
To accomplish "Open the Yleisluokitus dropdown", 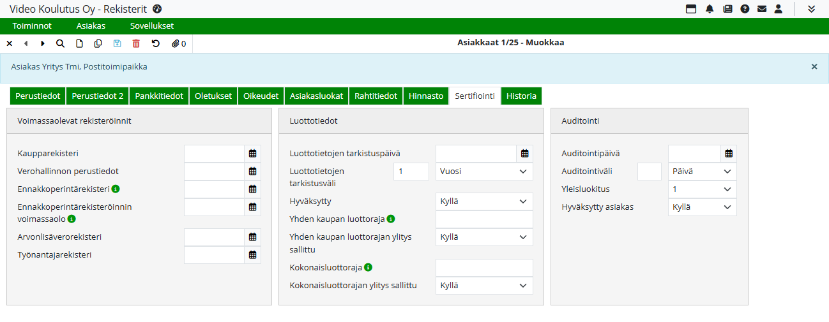I will tap(702, 189).
